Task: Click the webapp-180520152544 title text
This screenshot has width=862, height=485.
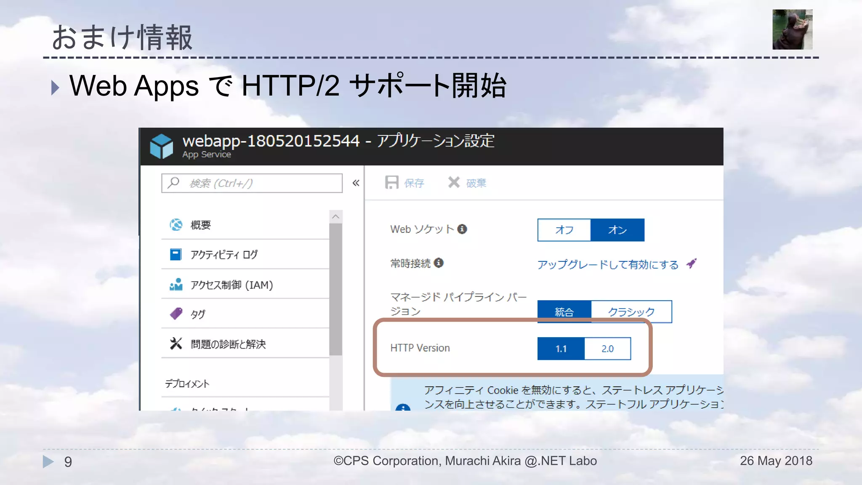Action: tap(271, 141)
